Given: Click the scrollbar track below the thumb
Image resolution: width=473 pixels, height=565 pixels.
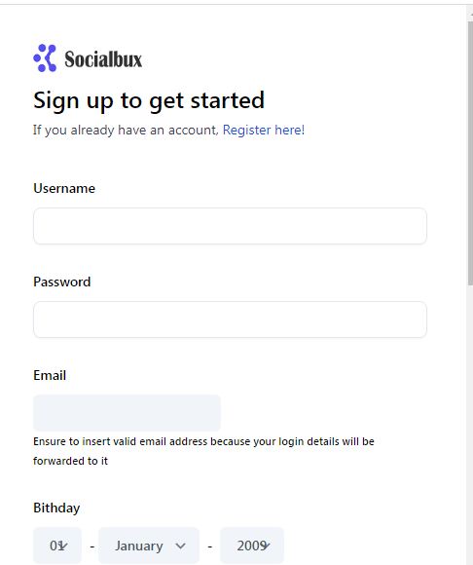Looking at the screenshot, I should [470, 425].
